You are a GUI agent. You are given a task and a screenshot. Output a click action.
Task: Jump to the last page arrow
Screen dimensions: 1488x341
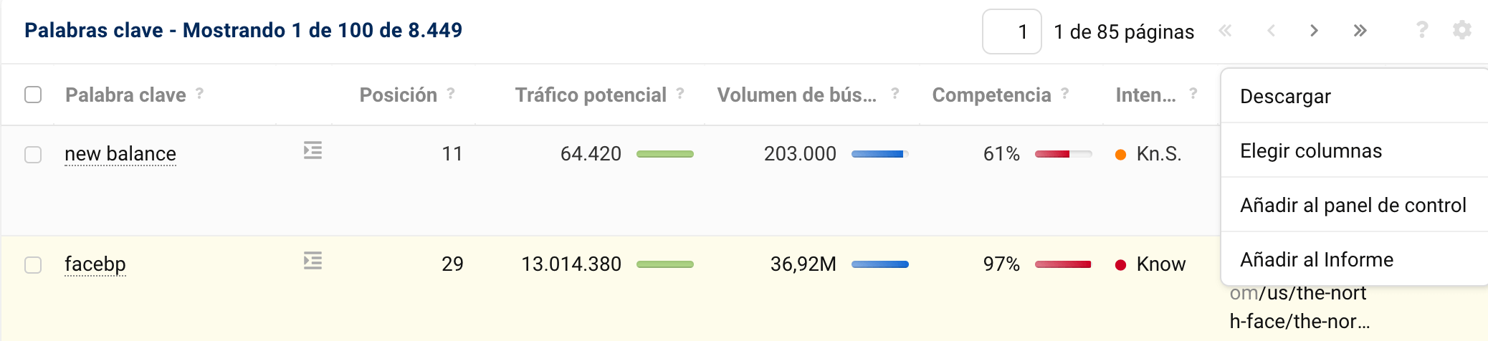click(1360, 31)
